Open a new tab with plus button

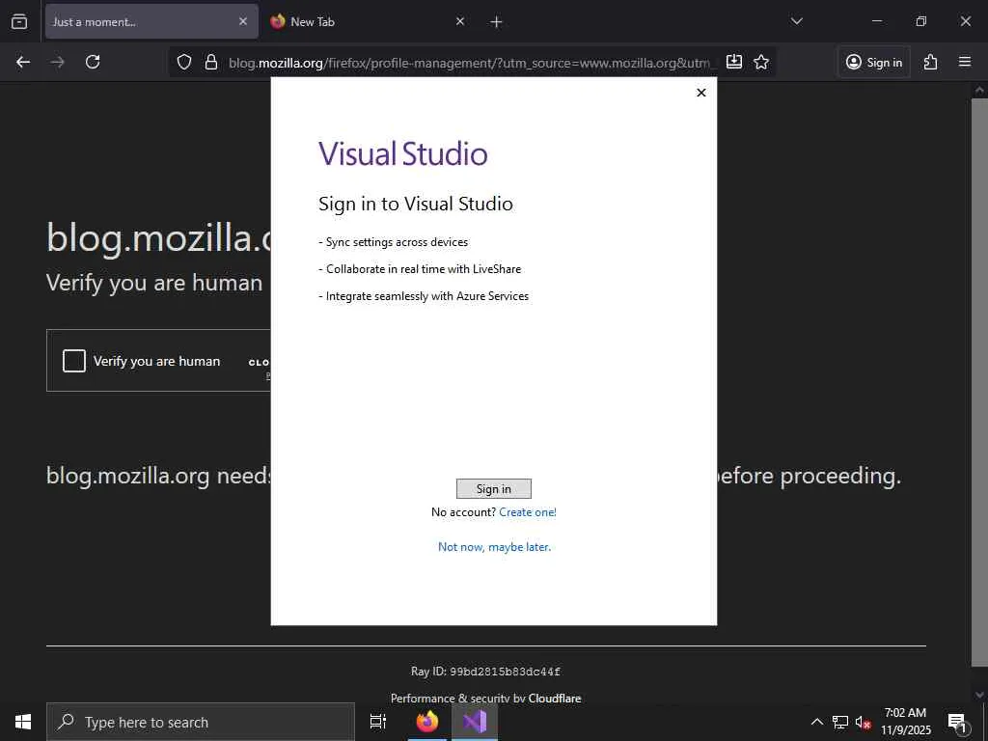pos(496,22)
